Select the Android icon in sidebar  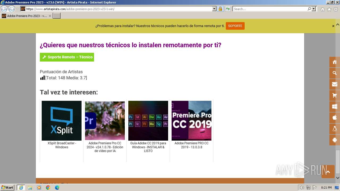pos(335,140)
